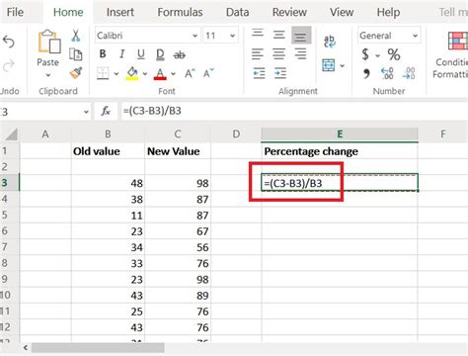Toggle Double underline formatting
The width and height of the screenshot is (468, 356).
tap(160, 54)
